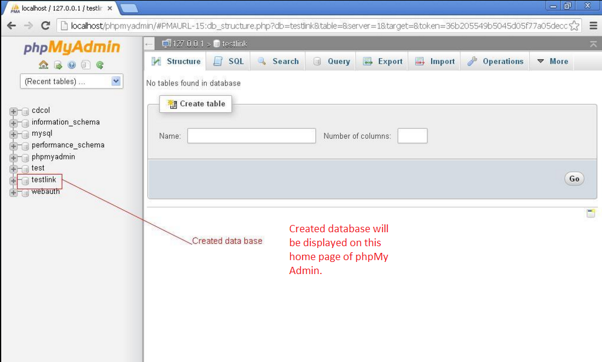602x362 pixels.
Task: Open the MySQL documentation page icon
Action: coord(85,65)
